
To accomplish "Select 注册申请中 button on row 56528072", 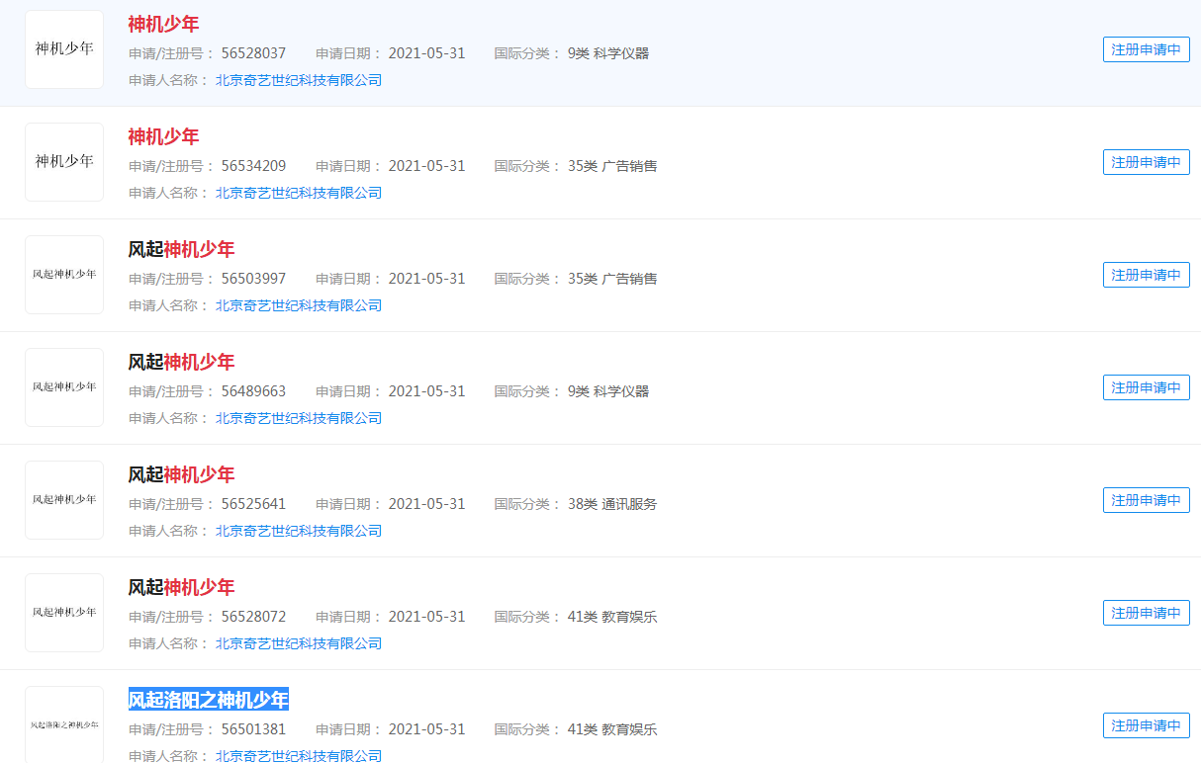I will 1146,613.
